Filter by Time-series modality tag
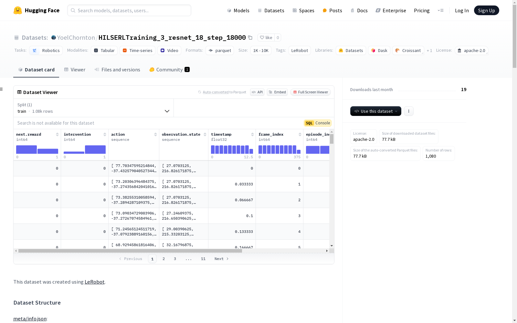517x323 pixels. [137, 50]
